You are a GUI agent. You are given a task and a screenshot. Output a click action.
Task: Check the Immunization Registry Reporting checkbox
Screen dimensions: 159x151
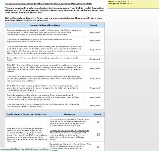tap(98, 122)
